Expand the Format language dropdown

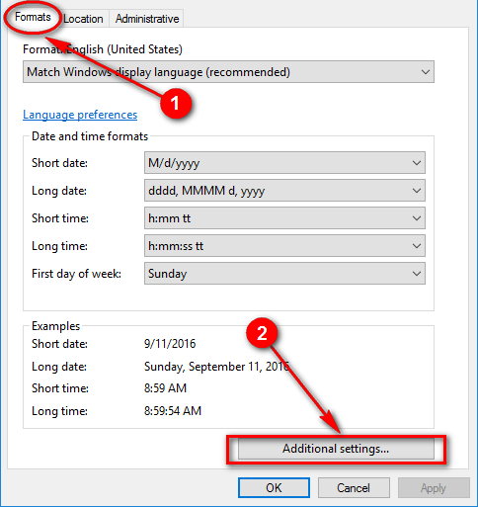228,72
